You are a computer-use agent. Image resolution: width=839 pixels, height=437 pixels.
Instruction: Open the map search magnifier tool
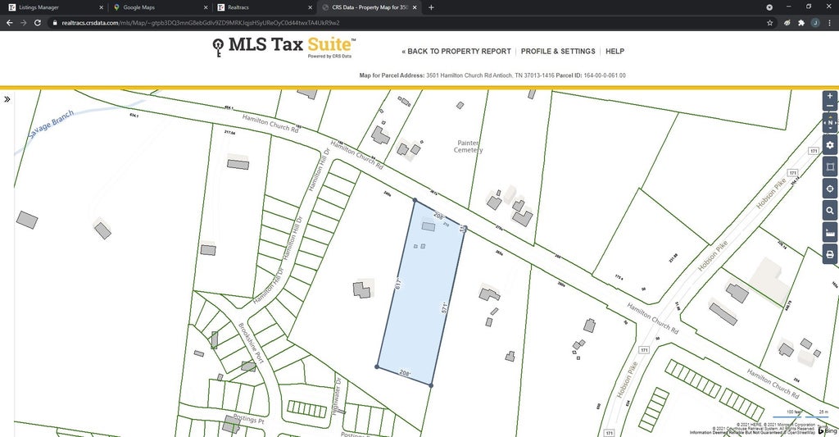(x=830, y=212)
